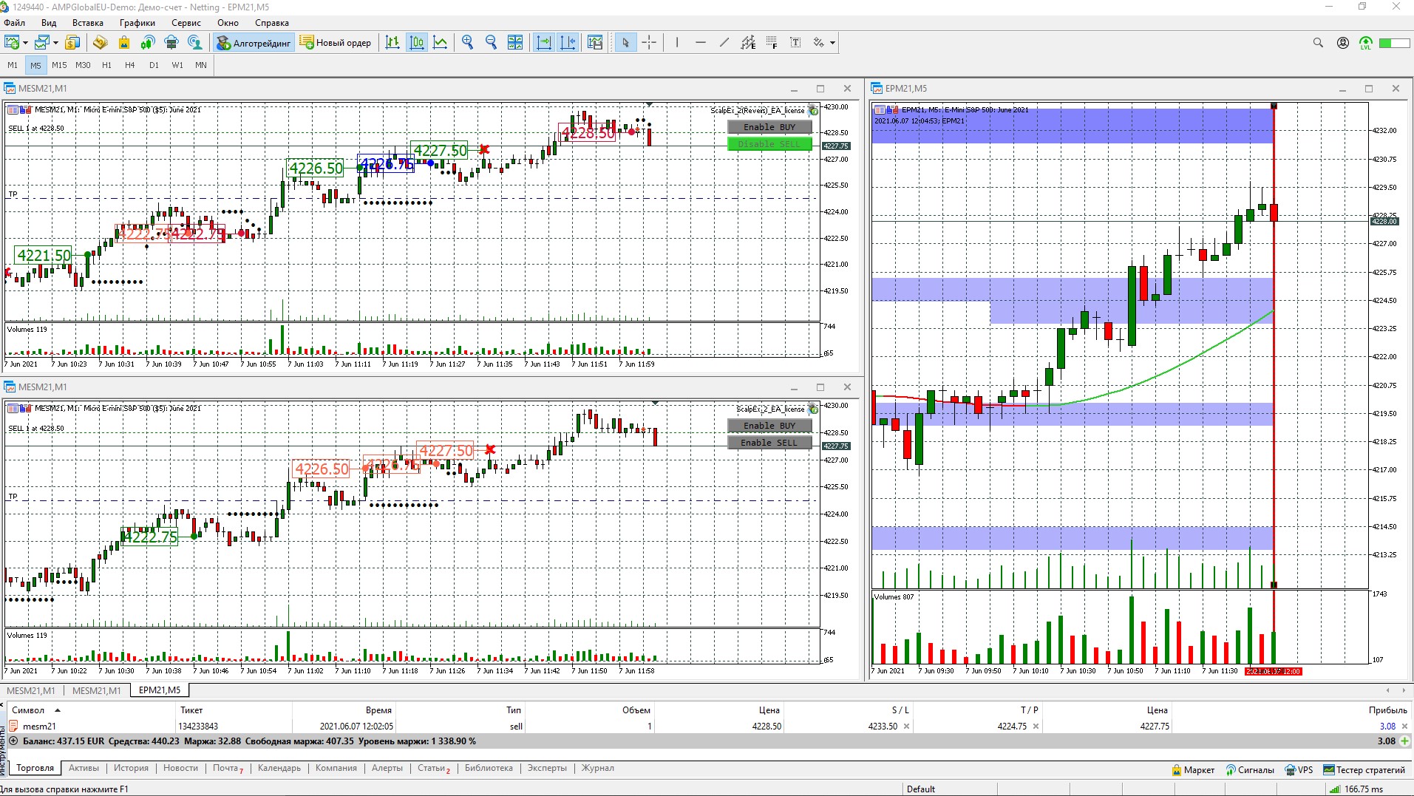The width and height of the screenshot is (1414, 796).
Task: Click the green LVL connection icon
Action: point(1365,43)
